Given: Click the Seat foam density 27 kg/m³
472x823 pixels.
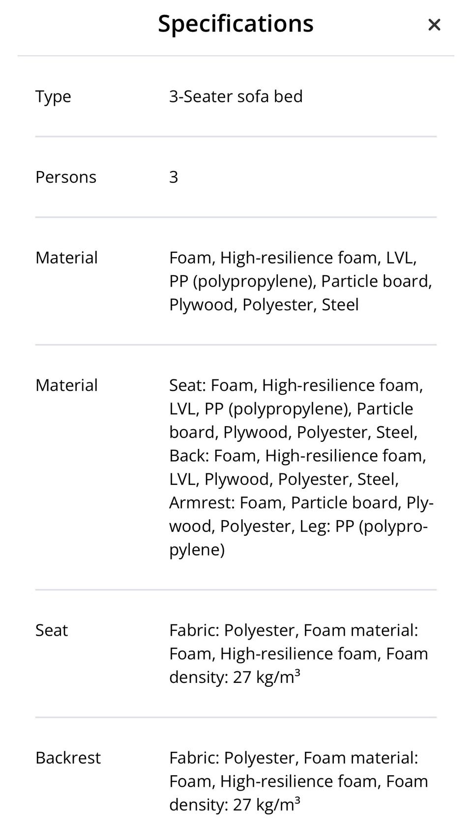Looking at the screenshot, I should pos(266,677).
